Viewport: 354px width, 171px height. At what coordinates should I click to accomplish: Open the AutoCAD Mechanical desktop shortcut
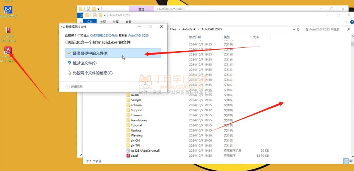8,50
